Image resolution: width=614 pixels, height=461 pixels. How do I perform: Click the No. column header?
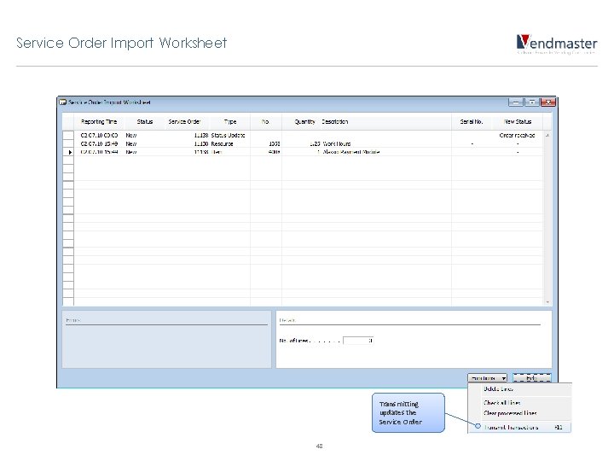tap(266, 122)
